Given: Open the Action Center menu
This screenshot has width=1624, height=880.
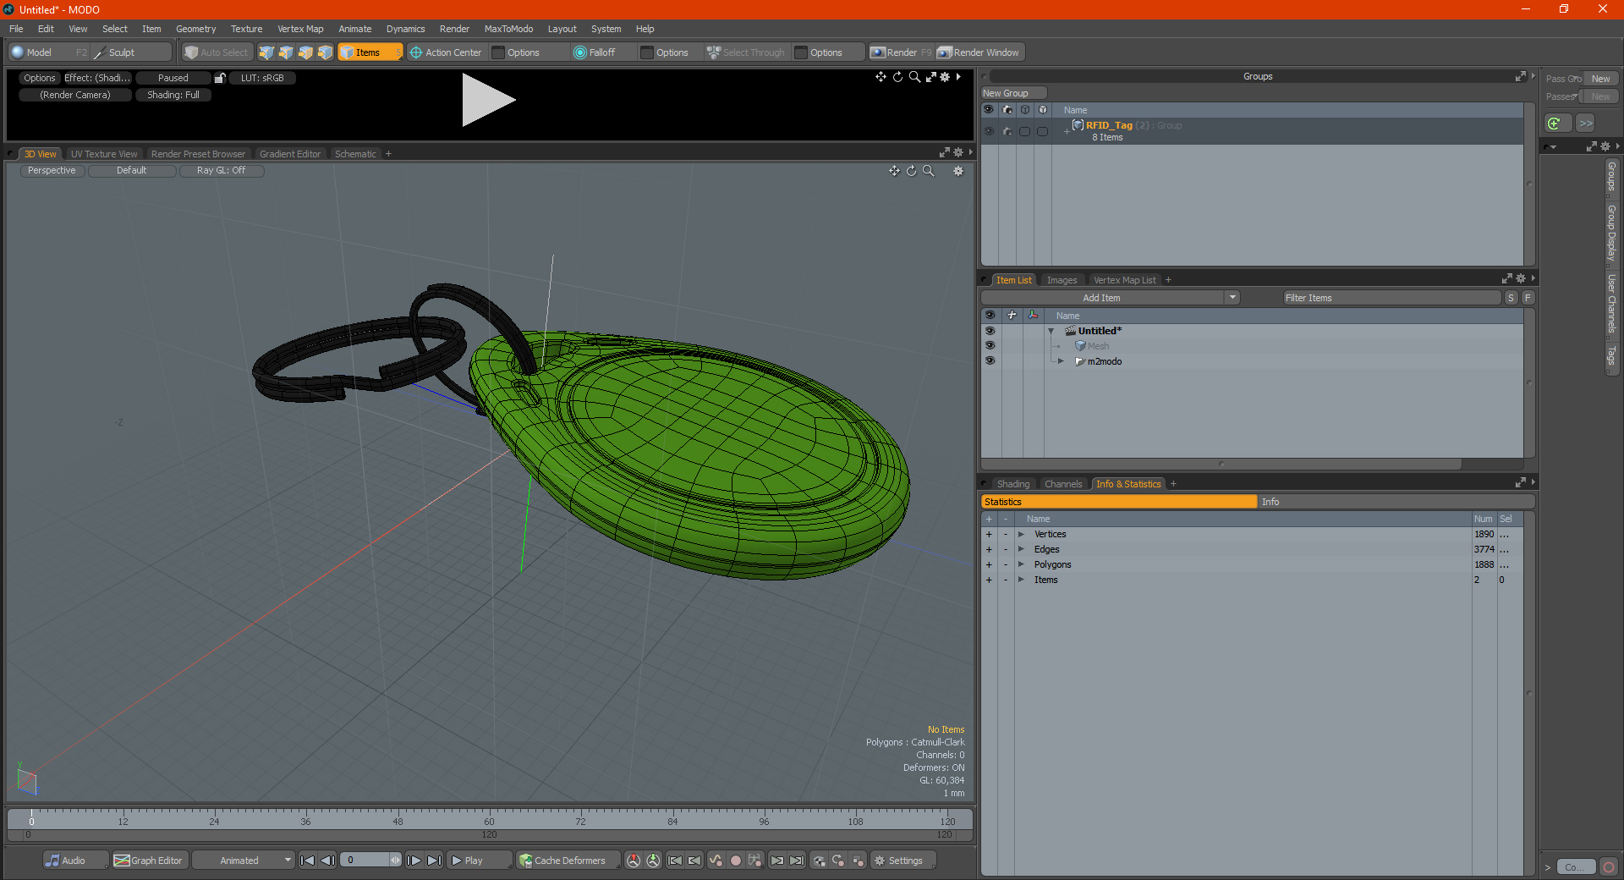Looking at the screenshot, I should coord(447,52).
